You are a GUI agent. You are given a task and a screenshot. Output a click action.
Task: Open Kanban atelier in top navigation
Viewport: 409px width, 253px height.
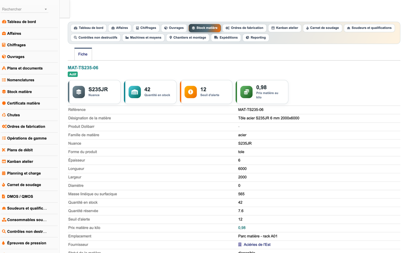[x=285, y=28]
